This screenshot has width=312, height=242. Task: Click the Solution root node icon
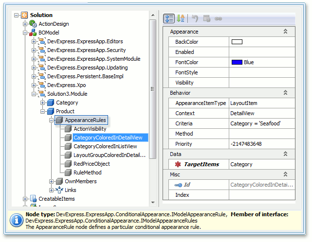click(24, 15)
